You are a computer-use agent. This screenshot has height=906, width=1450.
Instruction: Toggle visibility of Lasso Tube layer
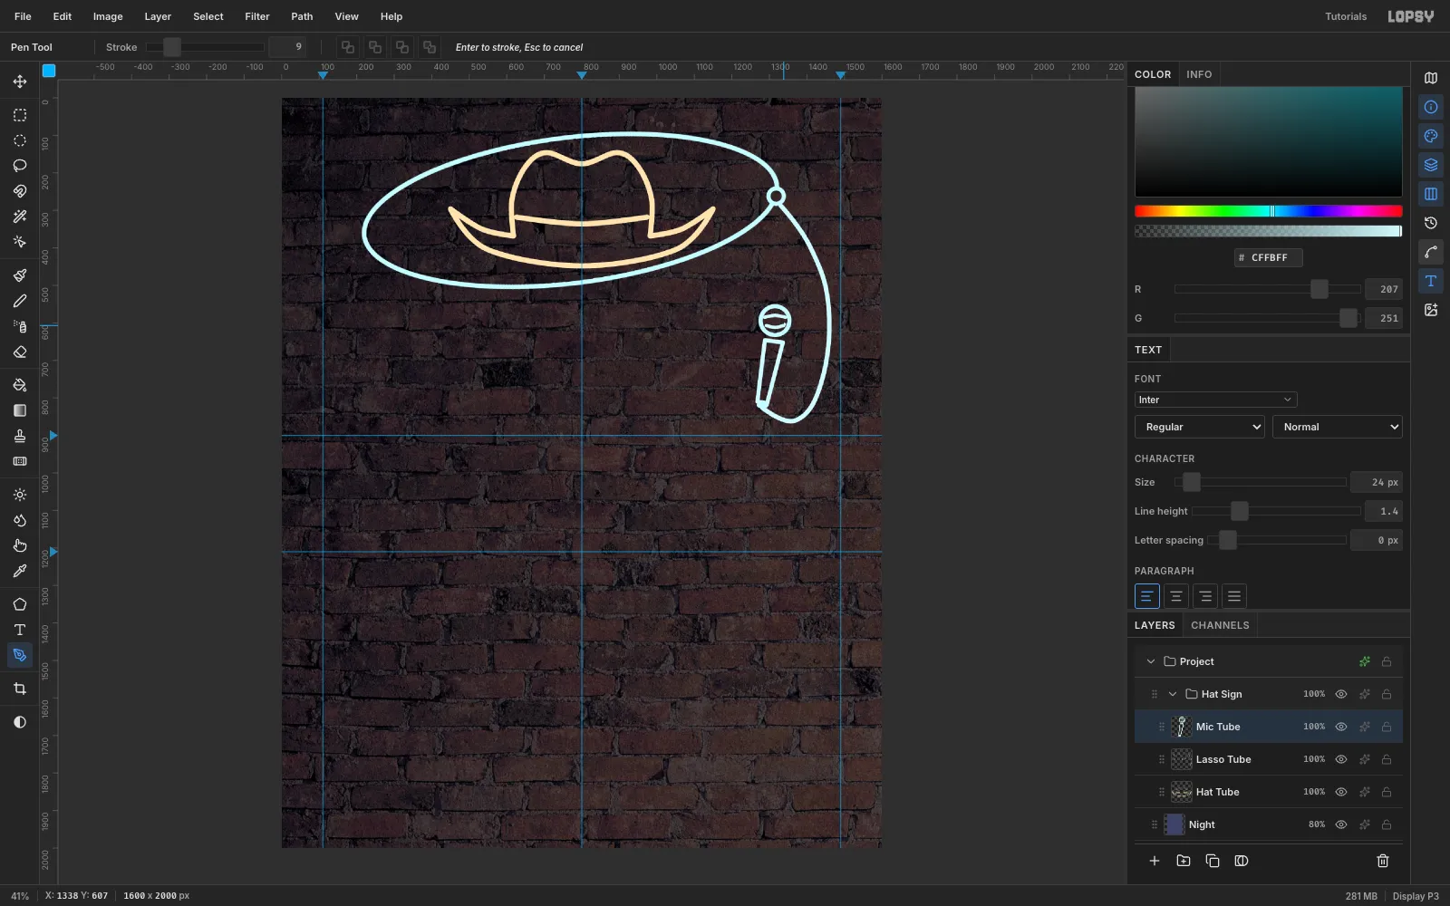(1341, 759)
